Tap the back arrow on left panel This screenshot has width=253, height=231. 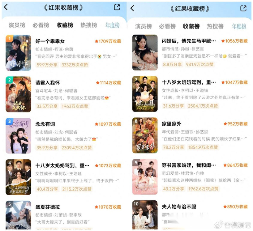pyautogui.click(x=6, y=7)
